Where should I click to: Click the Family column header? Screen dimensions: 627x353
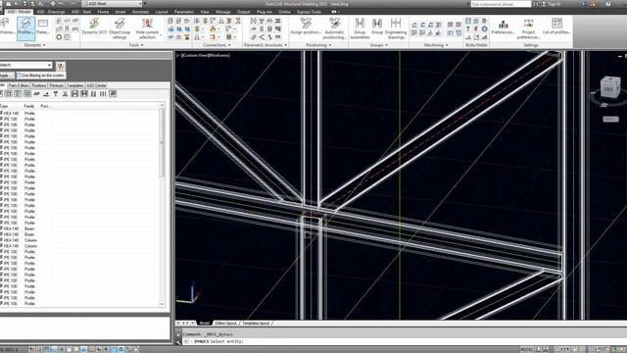coord(29,106)
